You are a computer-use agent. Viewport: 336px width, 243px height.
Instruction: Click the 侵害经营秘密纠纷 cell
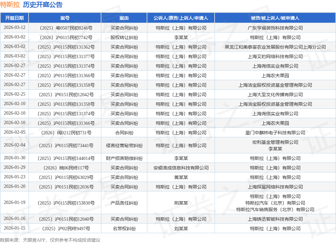pos(124,145)
